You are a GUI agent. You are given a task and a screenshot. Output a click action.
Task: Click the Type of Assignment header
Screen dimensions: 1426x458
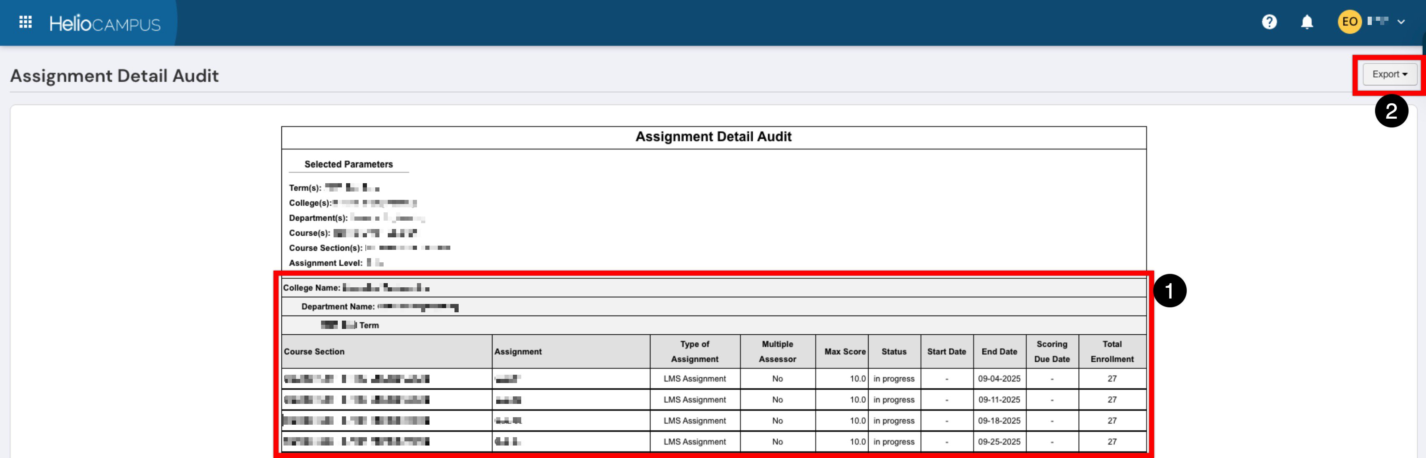pos(694,351)
